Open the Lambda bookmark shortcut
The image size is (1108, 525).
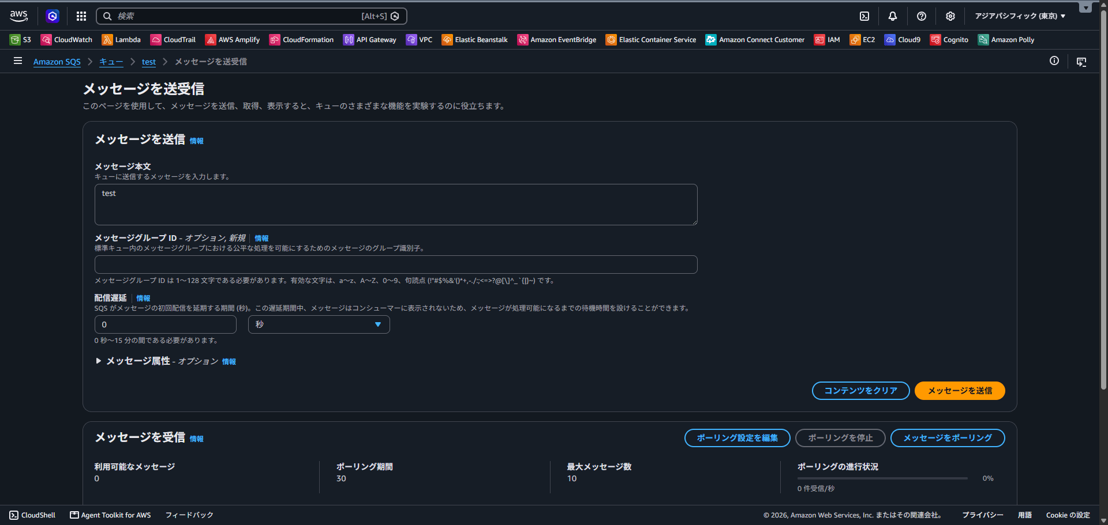tap(121, 40)
